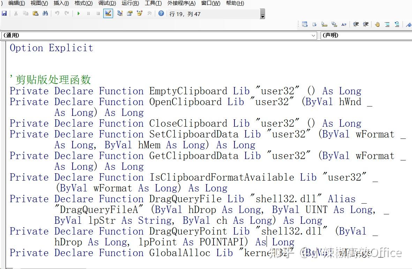Open Help with the question mark button
This screenshot has height=269, width=412.
tap(161, 14)
